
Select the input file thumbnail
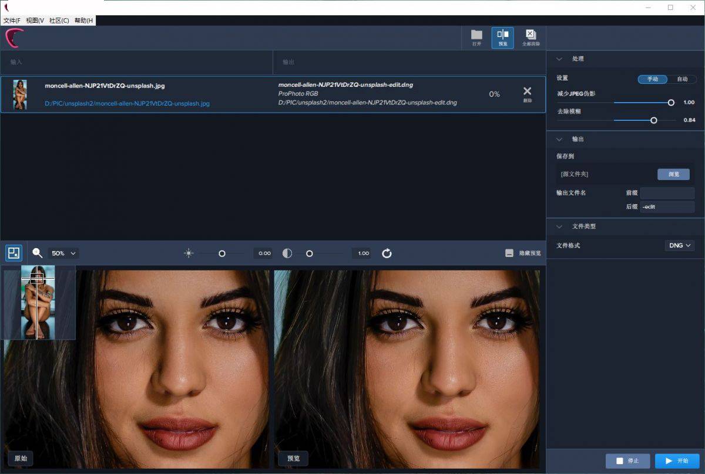[20, 94]
